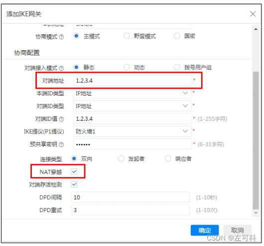Select 动态 peer access mode
The image size is (264, 246).
[x=127, y=67]
